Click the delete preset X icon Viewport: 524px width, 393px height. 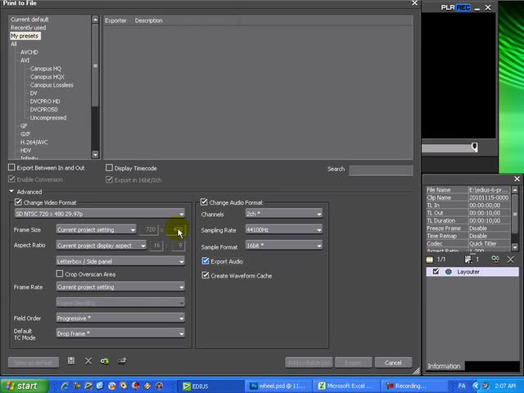click(x=88, y=361)
